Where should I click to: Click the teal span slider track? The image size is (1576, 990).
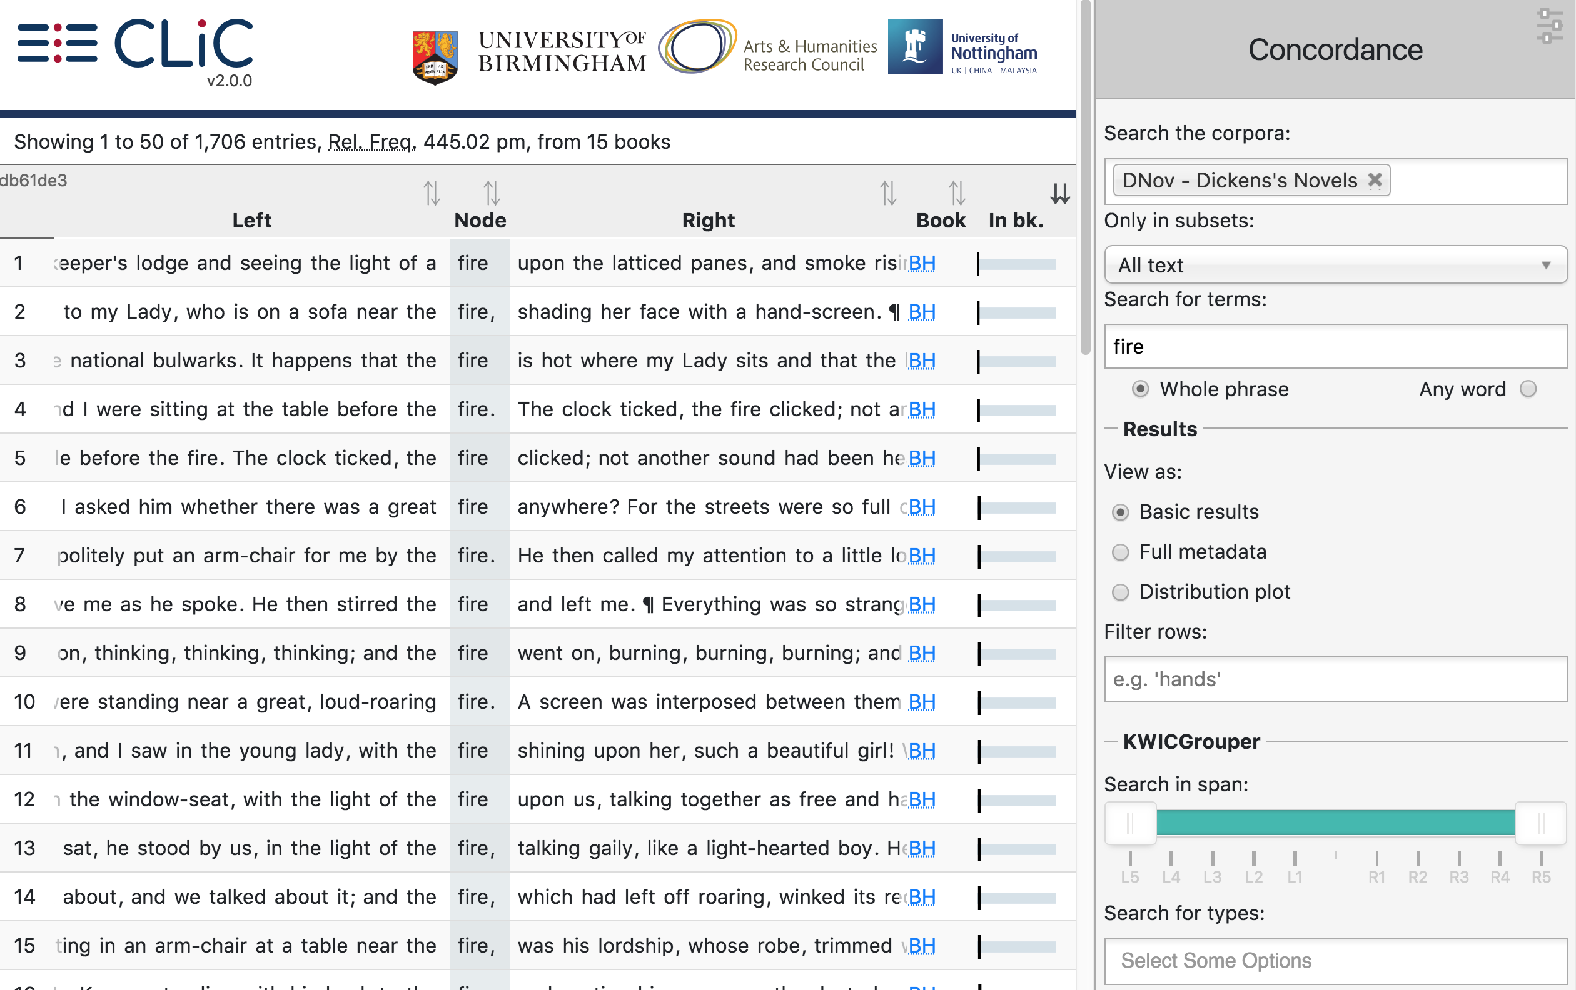1335,822
